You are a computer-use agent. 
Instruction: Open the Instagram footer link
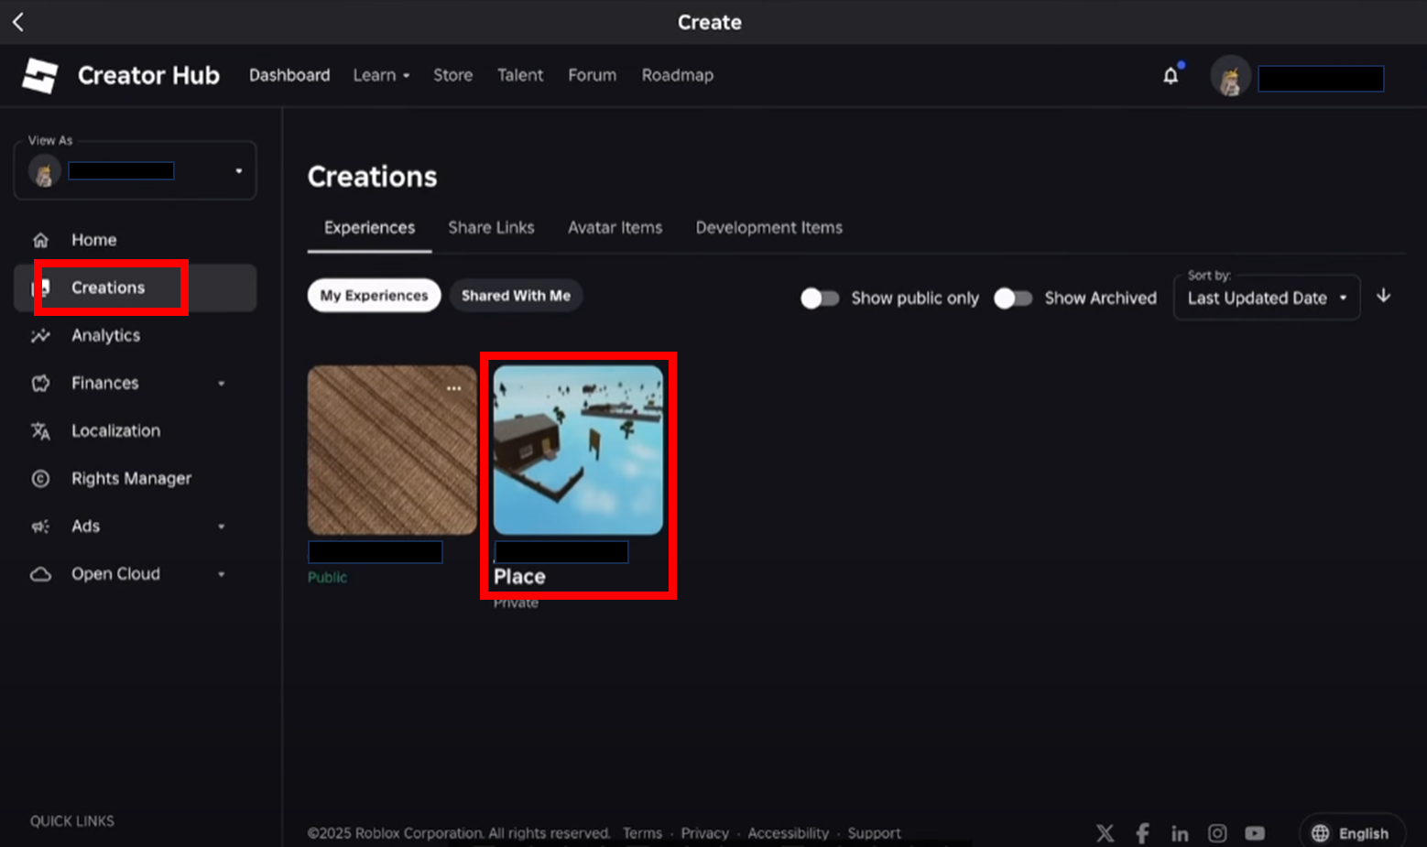(x=1217, y=833)
